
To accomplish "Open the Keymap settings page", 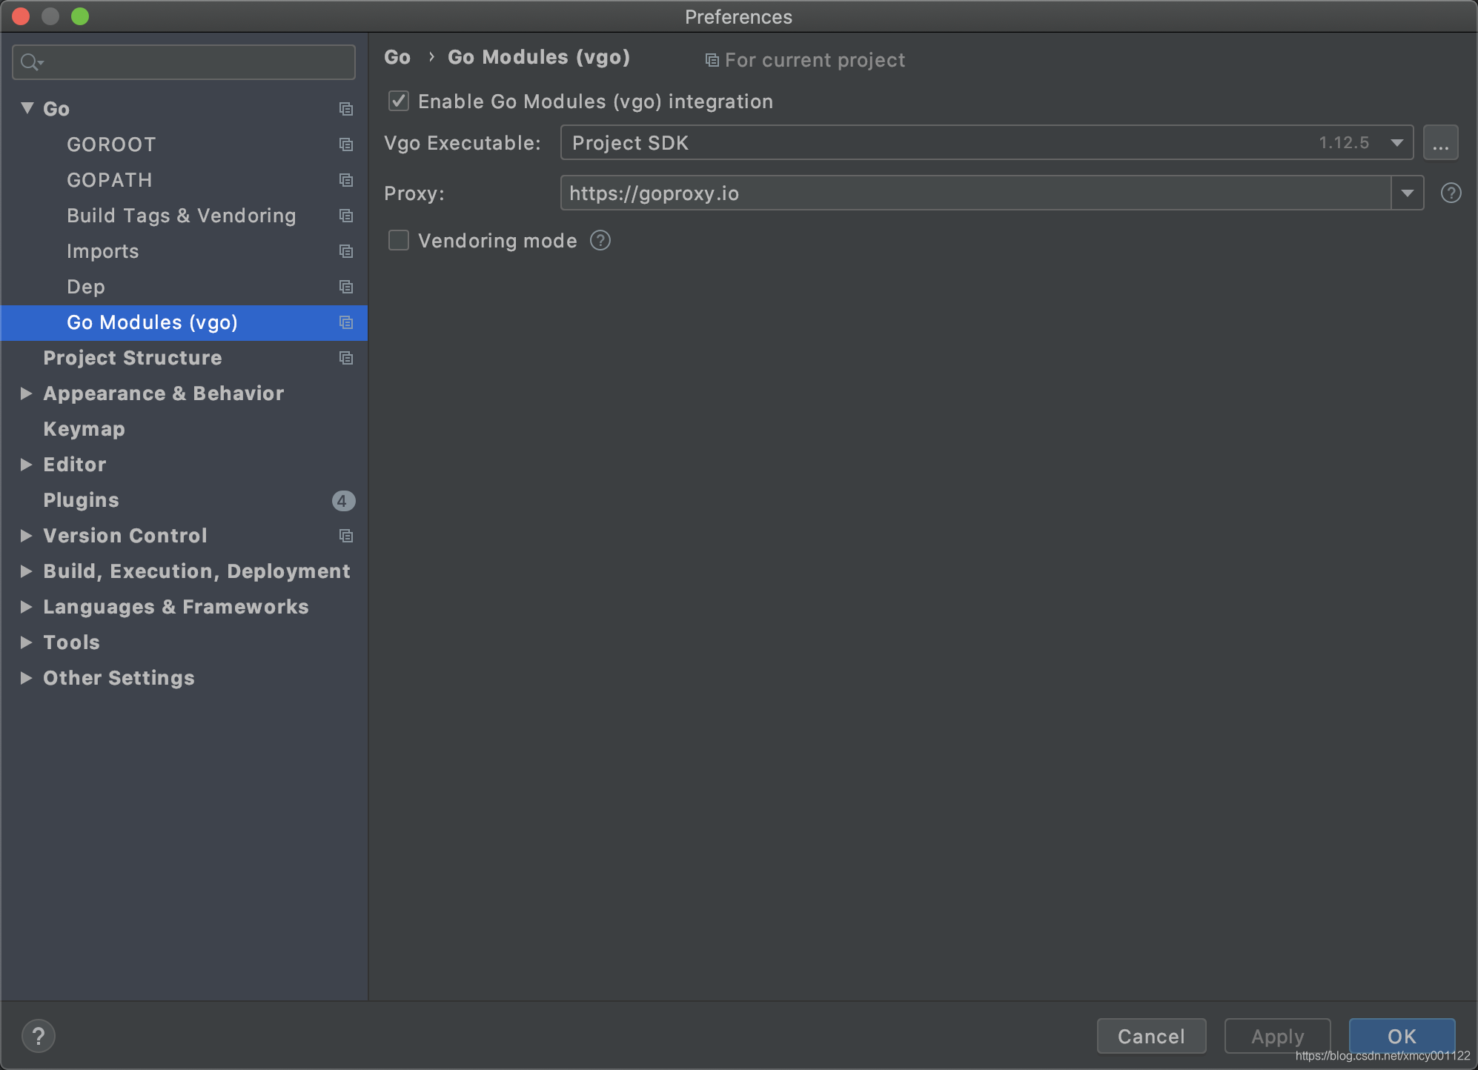I will point(84,429).
